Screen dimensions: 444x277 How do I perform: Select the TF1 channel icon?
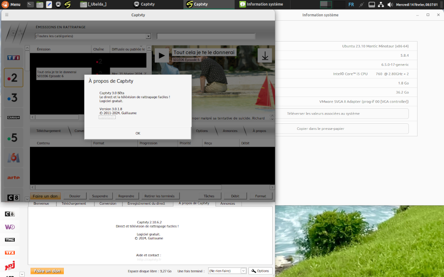coord(13,57)
